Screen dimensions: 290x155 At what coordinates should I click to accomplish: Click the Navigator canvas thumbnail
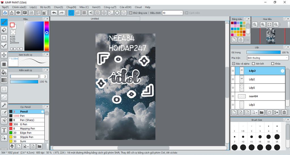[x=271, y=36]
